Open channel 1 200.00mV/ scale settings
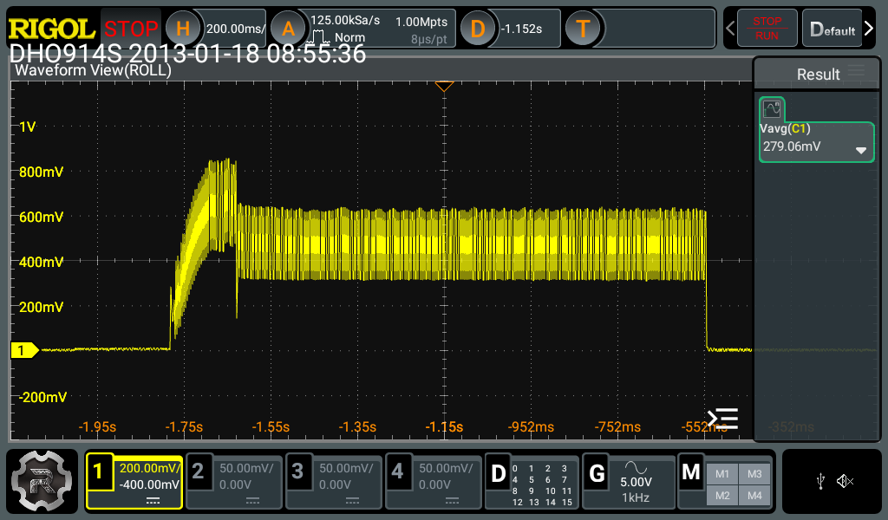Screen dimensions: 888x520 click(149, 469)
